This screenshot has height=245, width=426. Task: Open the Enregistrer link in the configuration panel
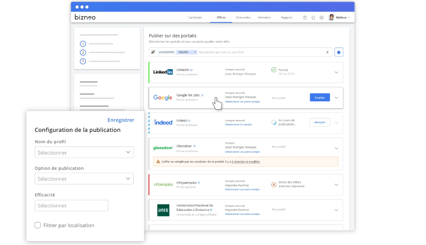[x=121, y=120]
